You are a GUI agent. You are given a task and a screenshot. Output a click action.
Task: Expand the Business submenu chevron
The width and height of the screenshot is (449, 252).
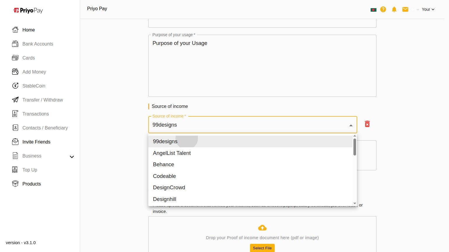tap(72, 157)
